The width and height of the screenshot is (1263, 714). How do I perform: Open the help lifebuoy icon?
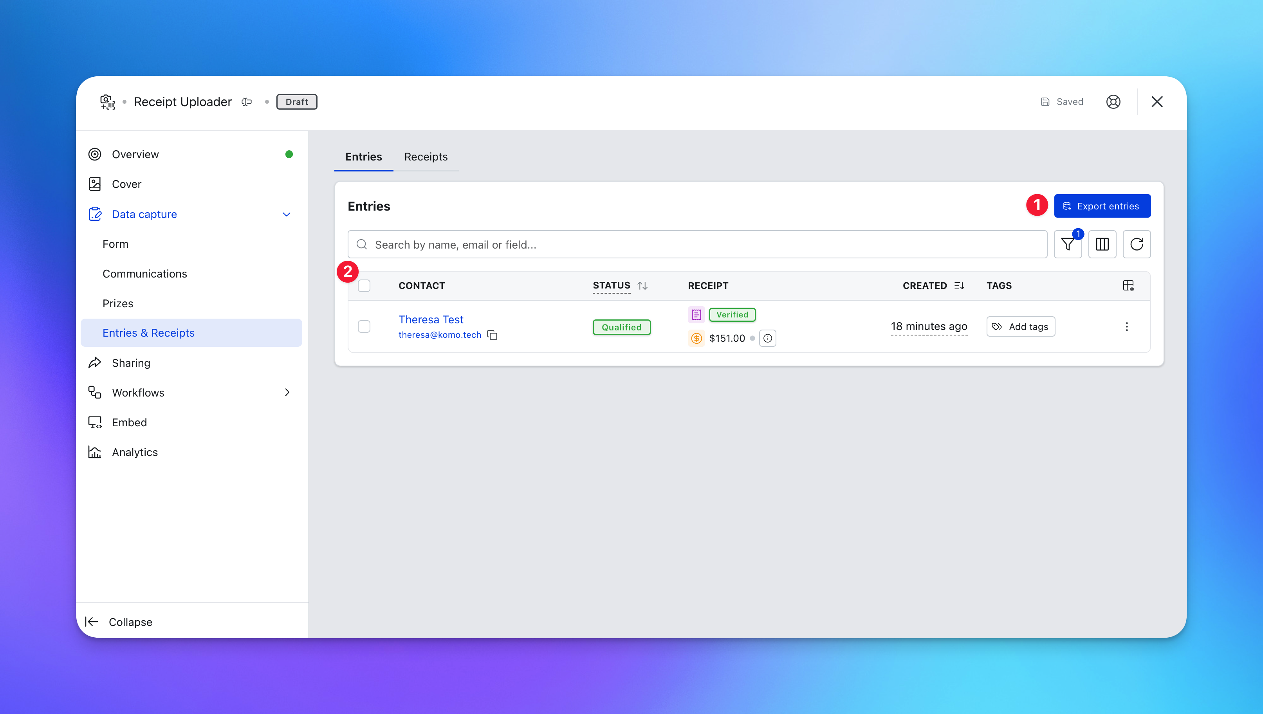pyautogui.click(x=1113, y=101)
